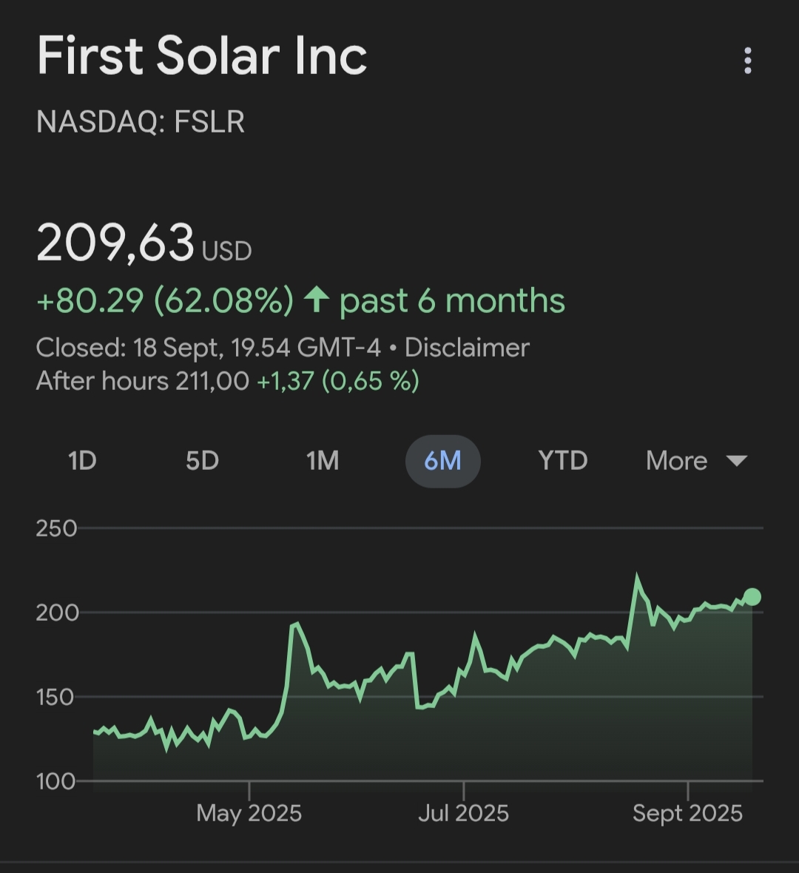Click the First Solar Inc title

(202, 56)
